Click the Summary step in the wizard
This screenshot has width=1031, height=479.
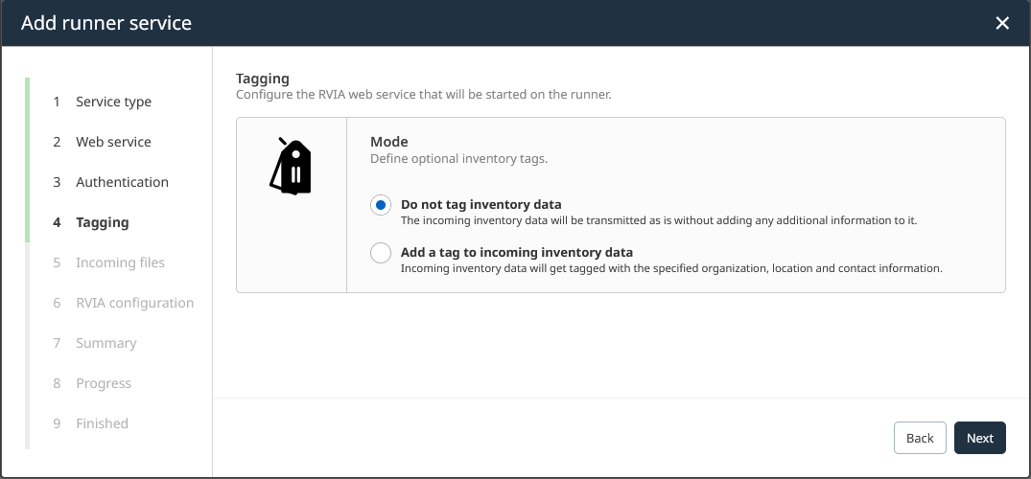click(x=105, y=343)
